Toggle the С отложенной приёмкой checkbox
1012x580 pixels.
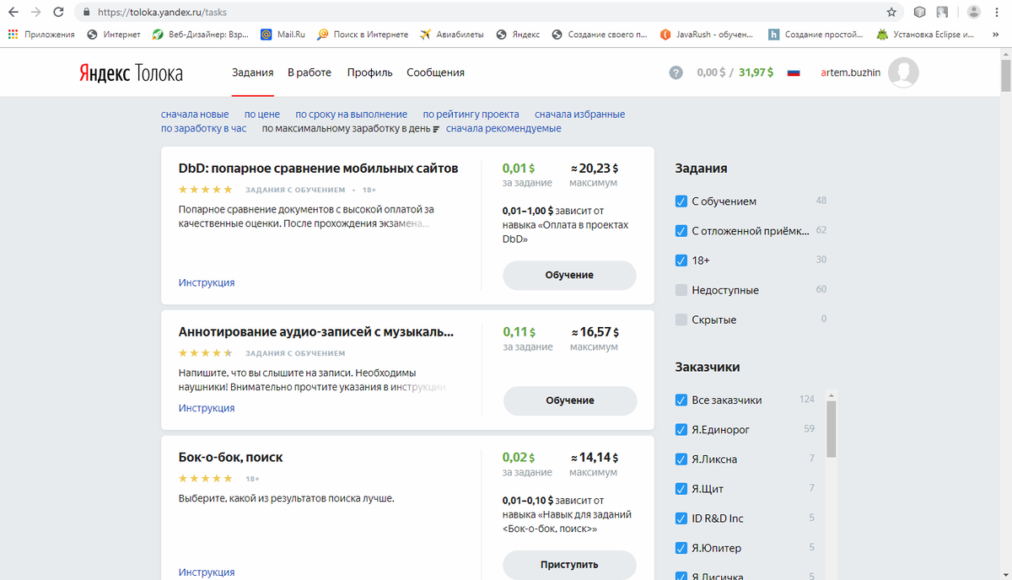(x=681, y=231)
